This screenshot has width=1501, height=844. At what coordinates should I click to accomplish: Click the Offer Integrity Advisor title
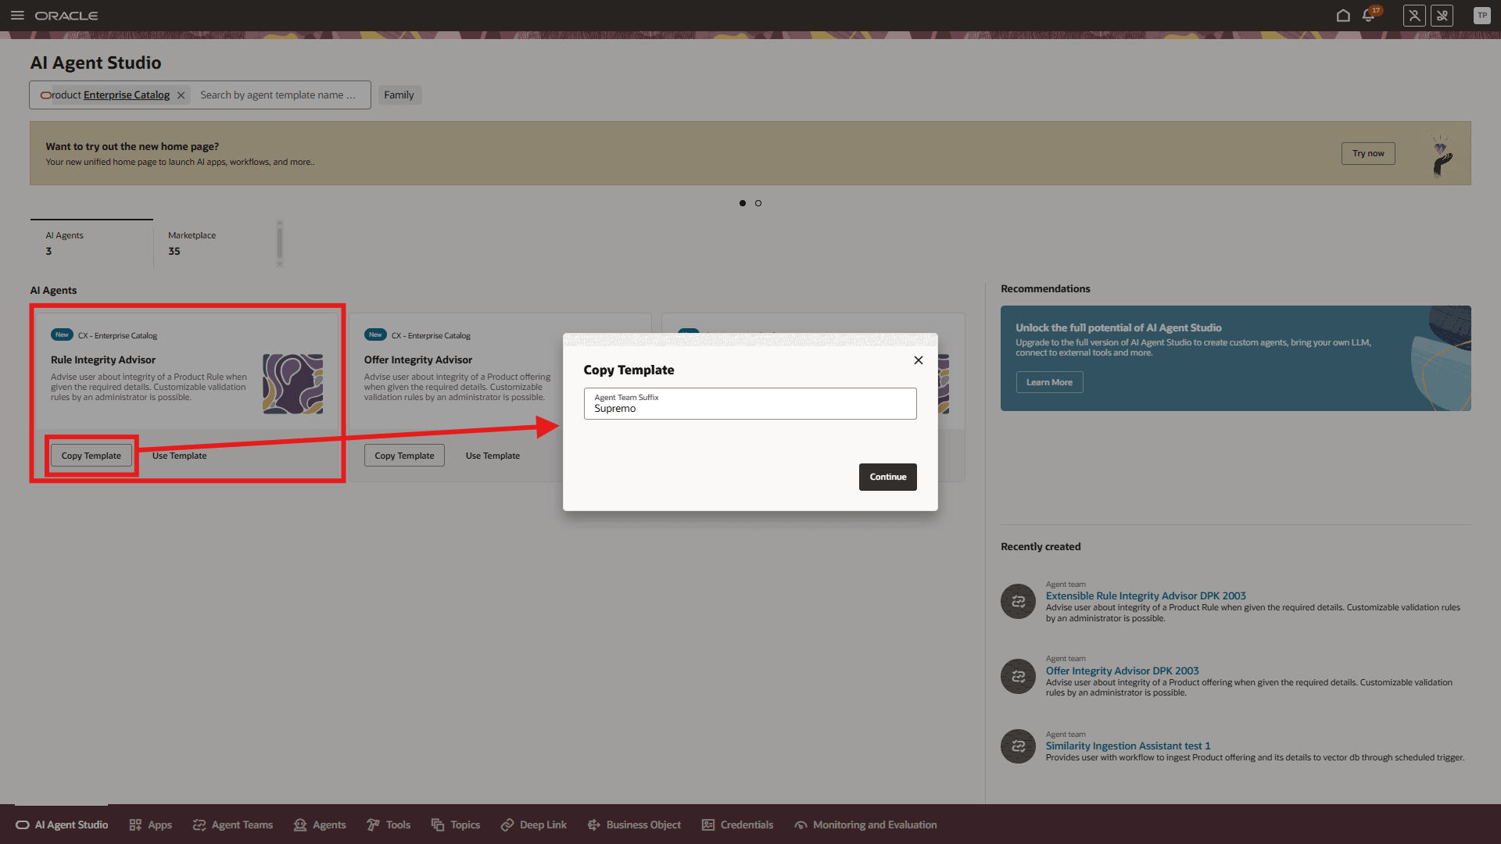418,359
